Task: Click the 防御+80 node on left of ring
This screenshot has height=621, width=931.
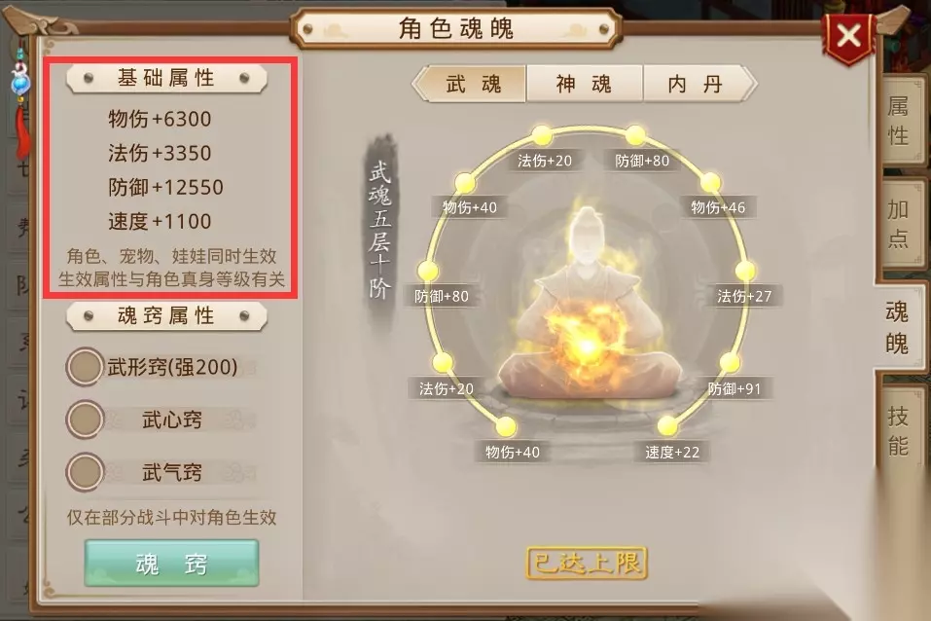Action: tap(427, 271)
